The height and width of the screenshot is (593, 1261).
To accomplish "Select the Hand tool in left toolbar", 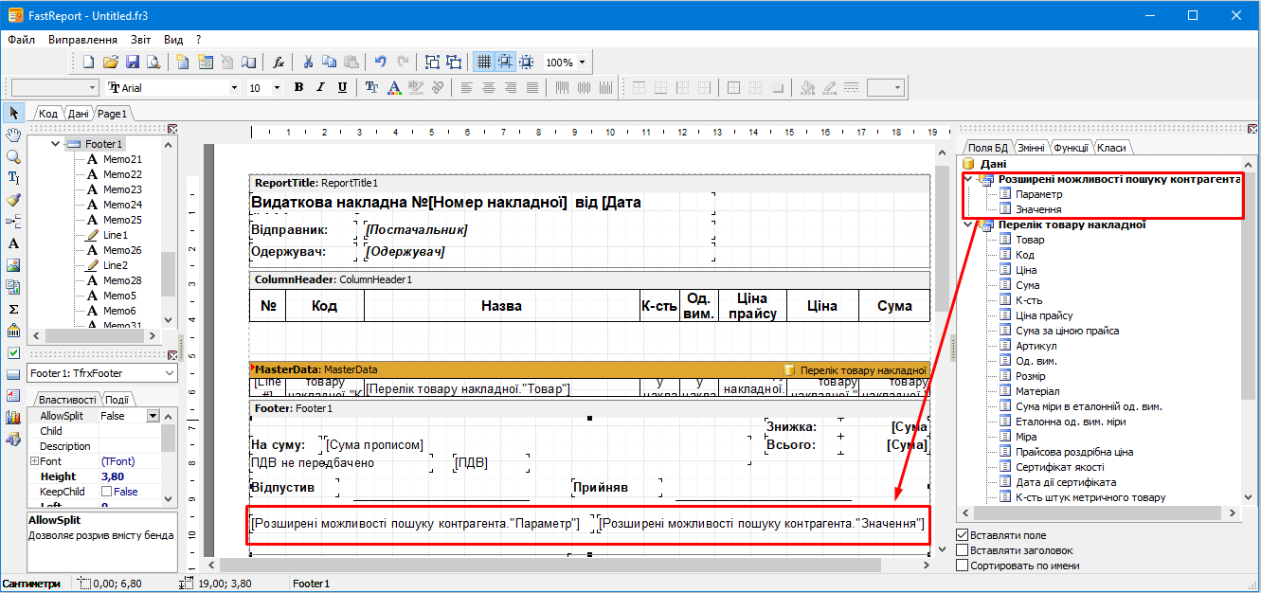I will coord(13,135).
